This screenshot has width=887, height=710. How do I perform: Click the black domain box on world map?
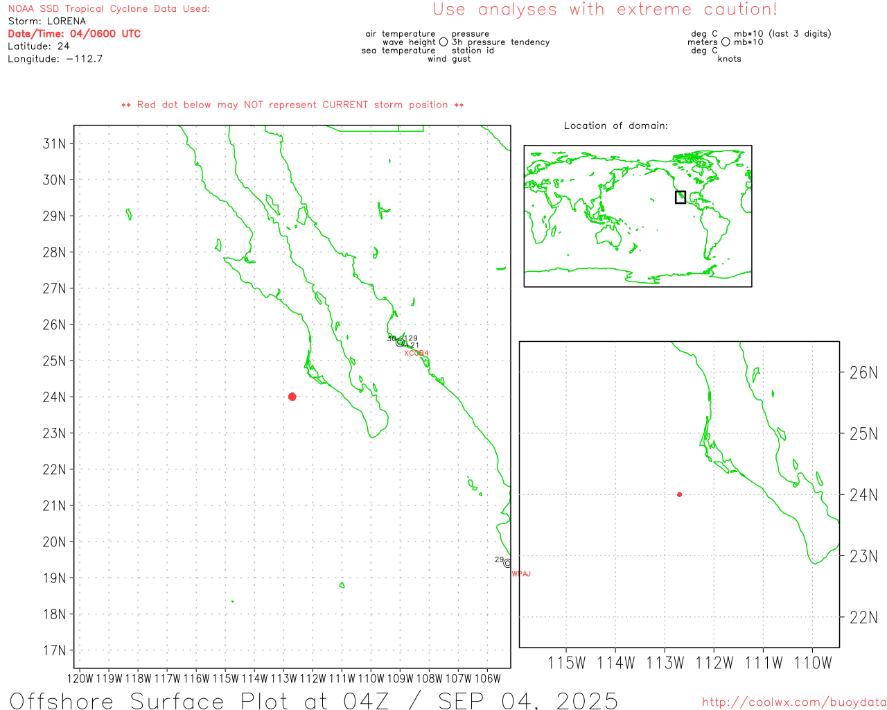tap(680, 197)
